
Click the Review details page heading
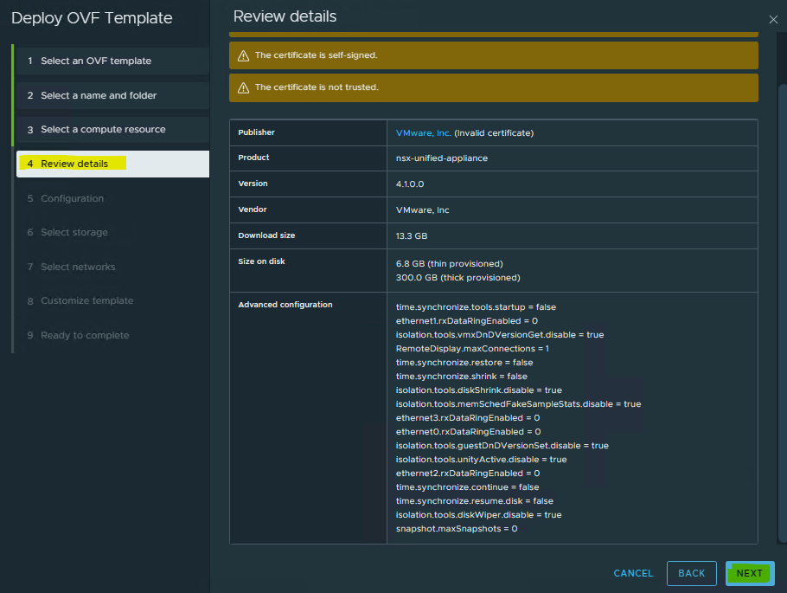[x=285, y=16]
